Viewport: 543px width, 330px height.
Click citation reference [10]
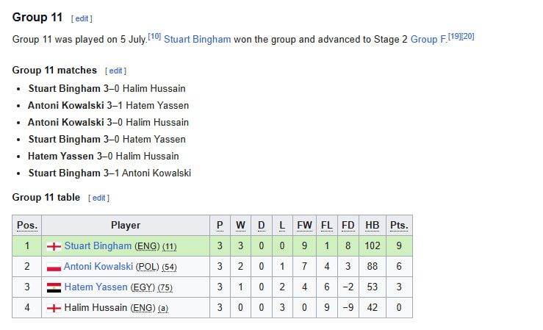pyautogui.click(x=154, y=36)
